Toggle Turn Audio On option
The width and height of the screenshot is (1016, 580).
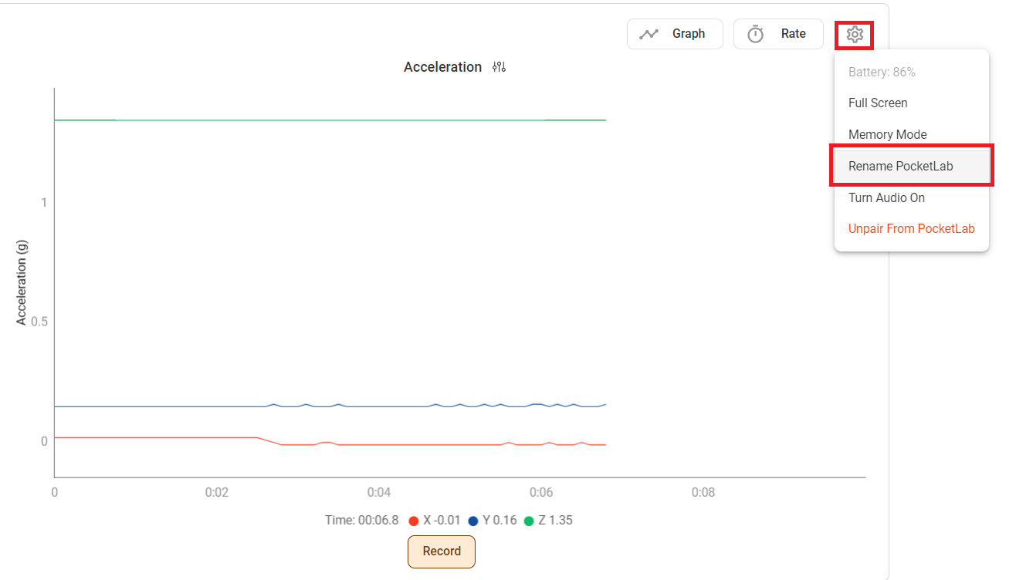886,197
